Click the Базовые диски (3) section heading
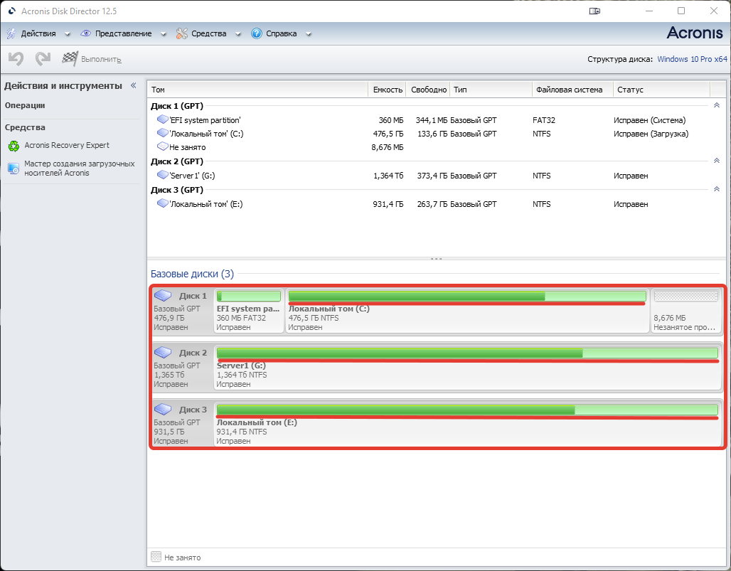Viewport: 731px width, 571px height. tap(192, 274)
